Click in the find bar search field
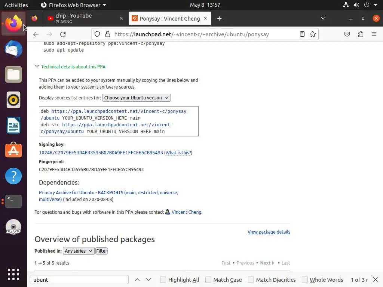Image resolution: width=383 pixels, height=287 pixels. pos(79,280)
